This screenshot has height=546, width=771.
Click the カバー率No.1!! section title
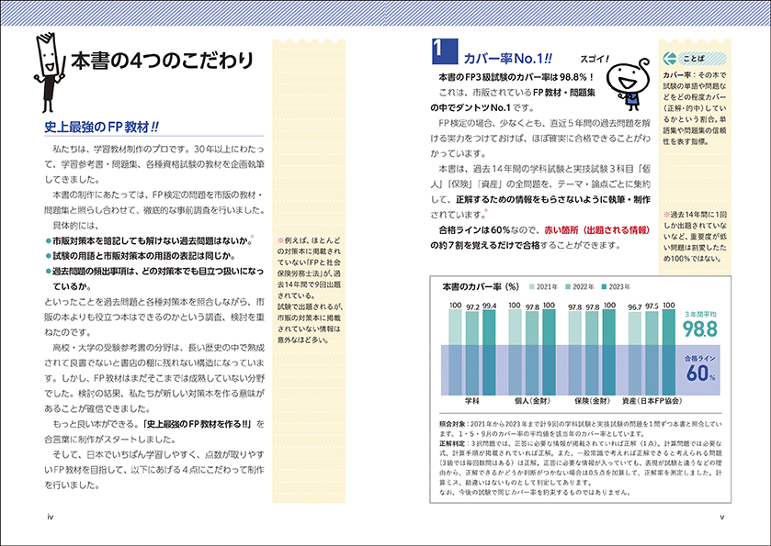508,59
